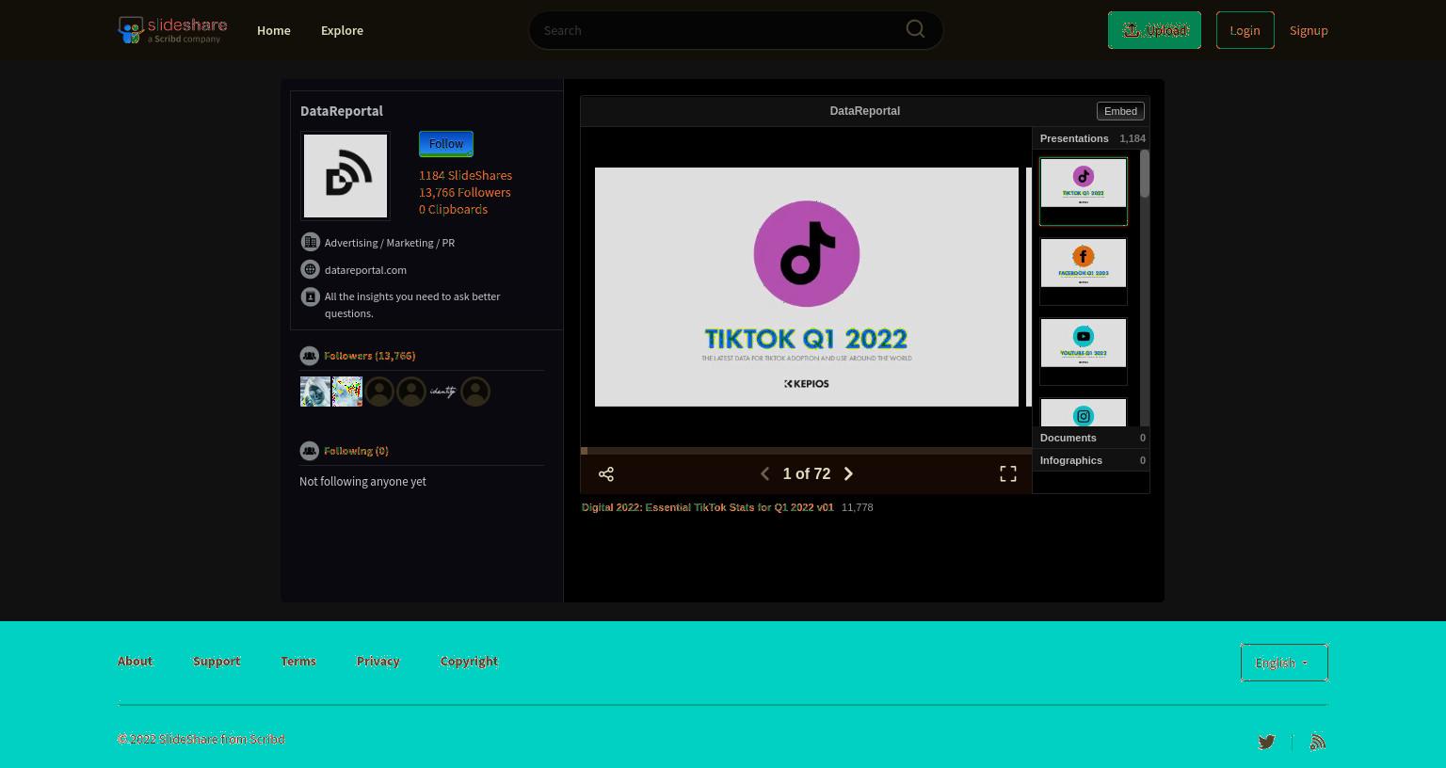Screen dimensions: 1446x768
Task: Open 1184 SlideShares link
Action: coord(465,175)
